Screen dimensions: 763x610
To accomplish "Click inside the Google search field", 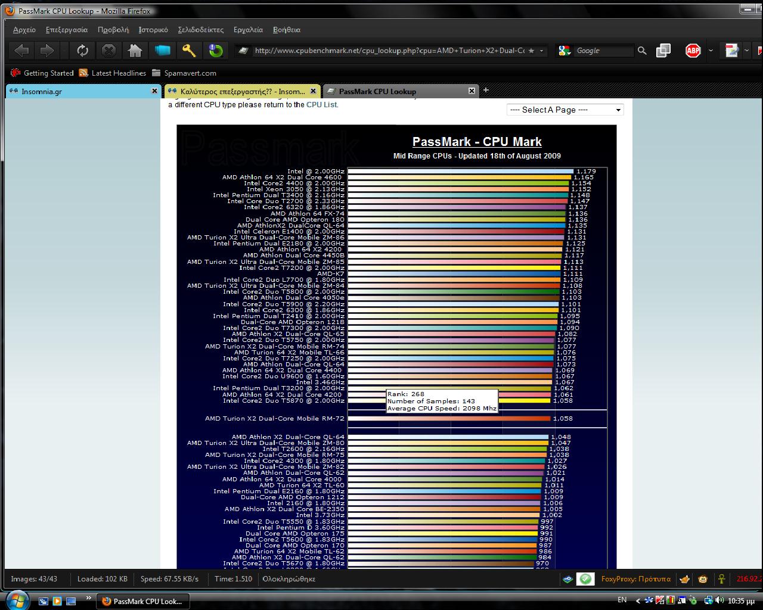I will coord(603,51).
